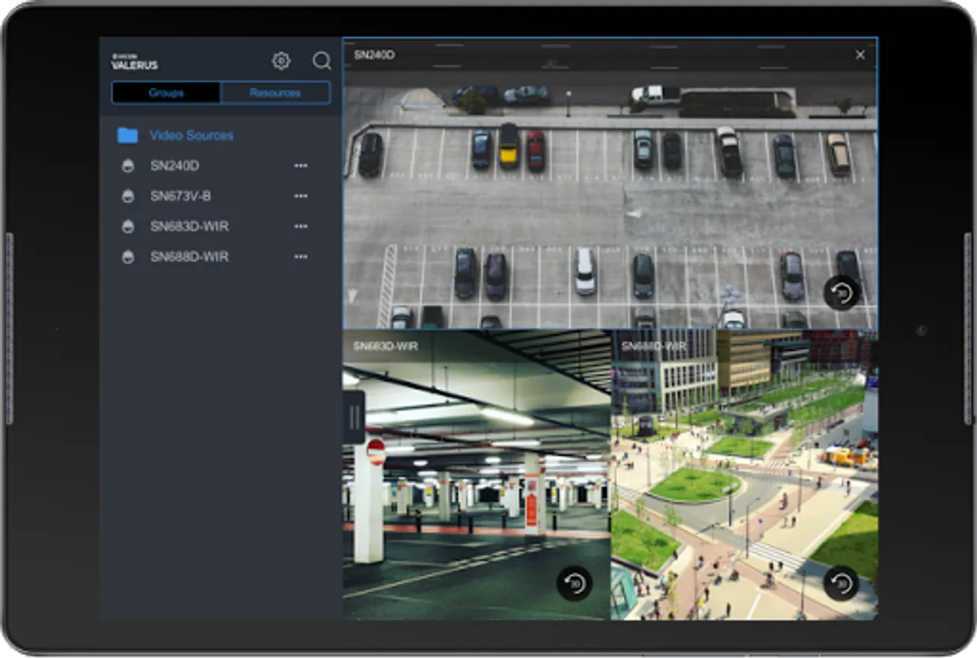Screen dimensions: 977x658
Task: Click the camera icon beside SN673V-B
Action: (x=128, y=196)
